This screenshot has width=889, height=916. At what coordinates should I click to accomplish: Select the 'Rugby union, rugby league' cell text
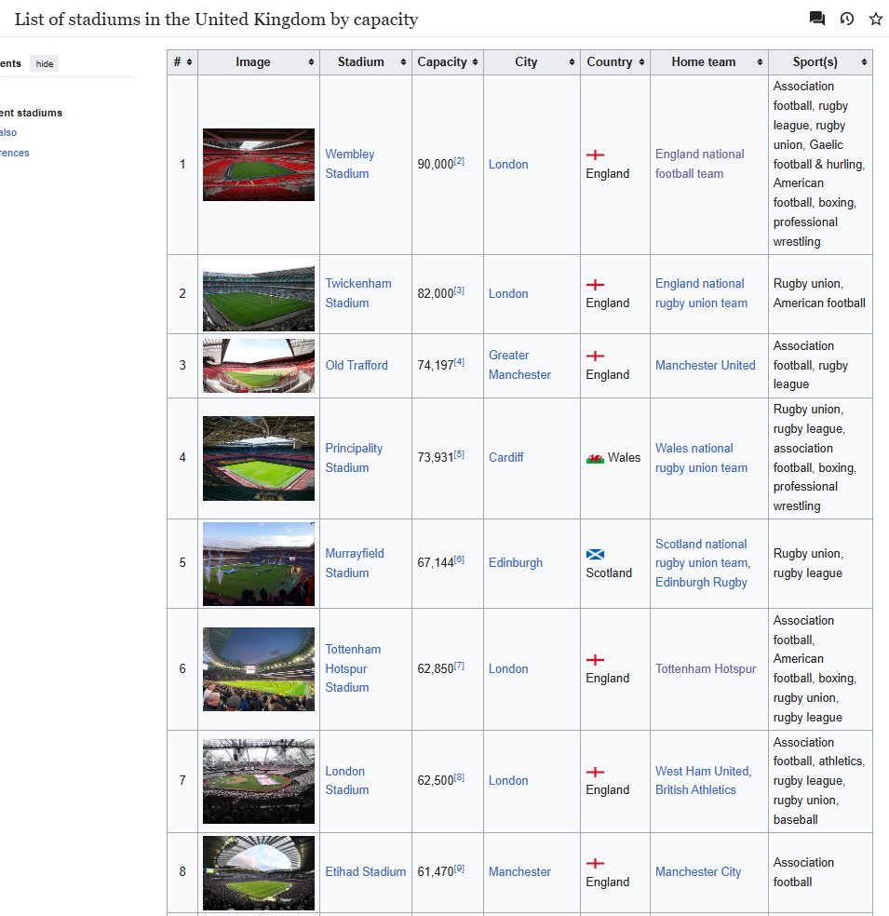808,563
